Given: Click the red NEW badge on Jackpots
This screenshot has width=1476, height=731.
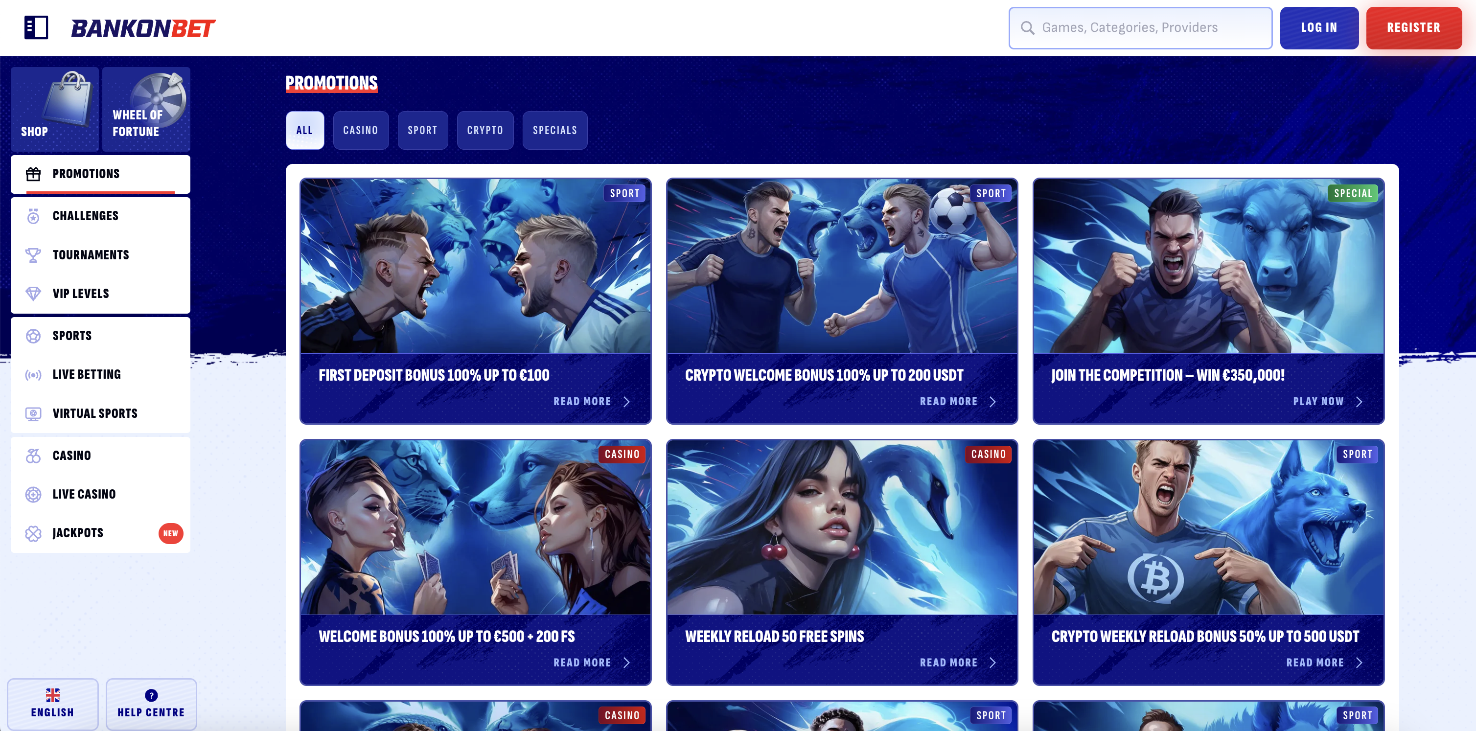Looking at the screenshot, I should click(x=171, y=533).
